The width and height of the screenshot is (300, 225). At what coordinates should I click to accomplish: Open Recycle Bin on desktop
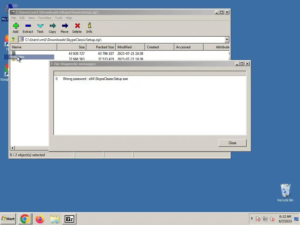point(285,193)
